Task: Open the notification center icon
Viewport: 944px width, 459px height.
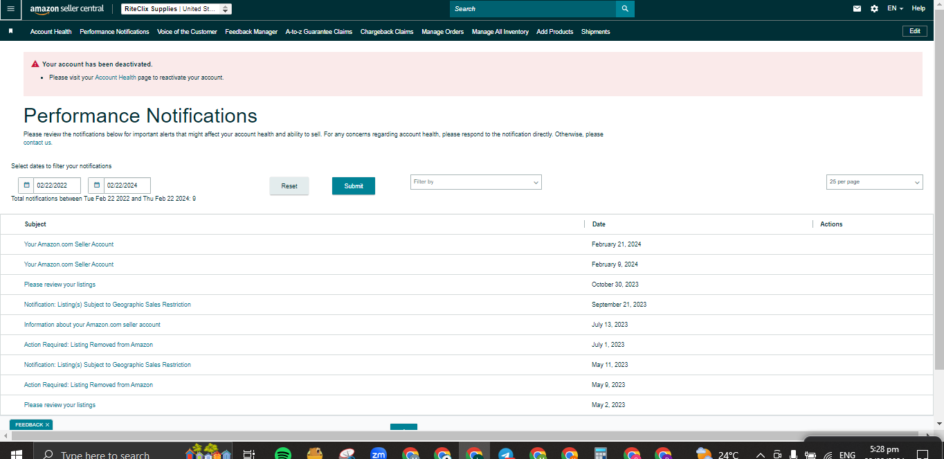Action: (x=922, y=455)
